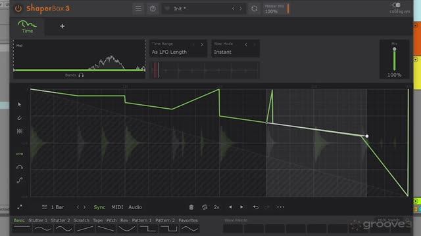Shift wave left with triangle arrow
This screenshot has width=421, height=236.
(x=230, y=207)
